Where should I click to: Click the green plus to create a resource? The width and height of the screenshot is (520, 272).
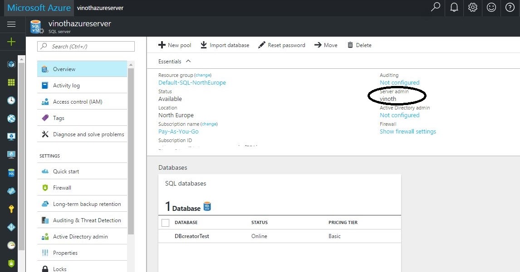pos(12,42)
